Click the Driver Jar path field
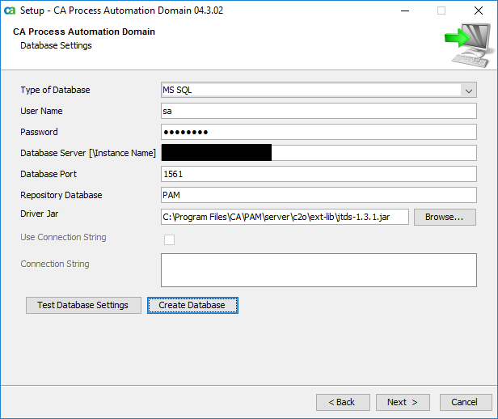Screen dimensions: 498x419 click(x=285, y=217)
